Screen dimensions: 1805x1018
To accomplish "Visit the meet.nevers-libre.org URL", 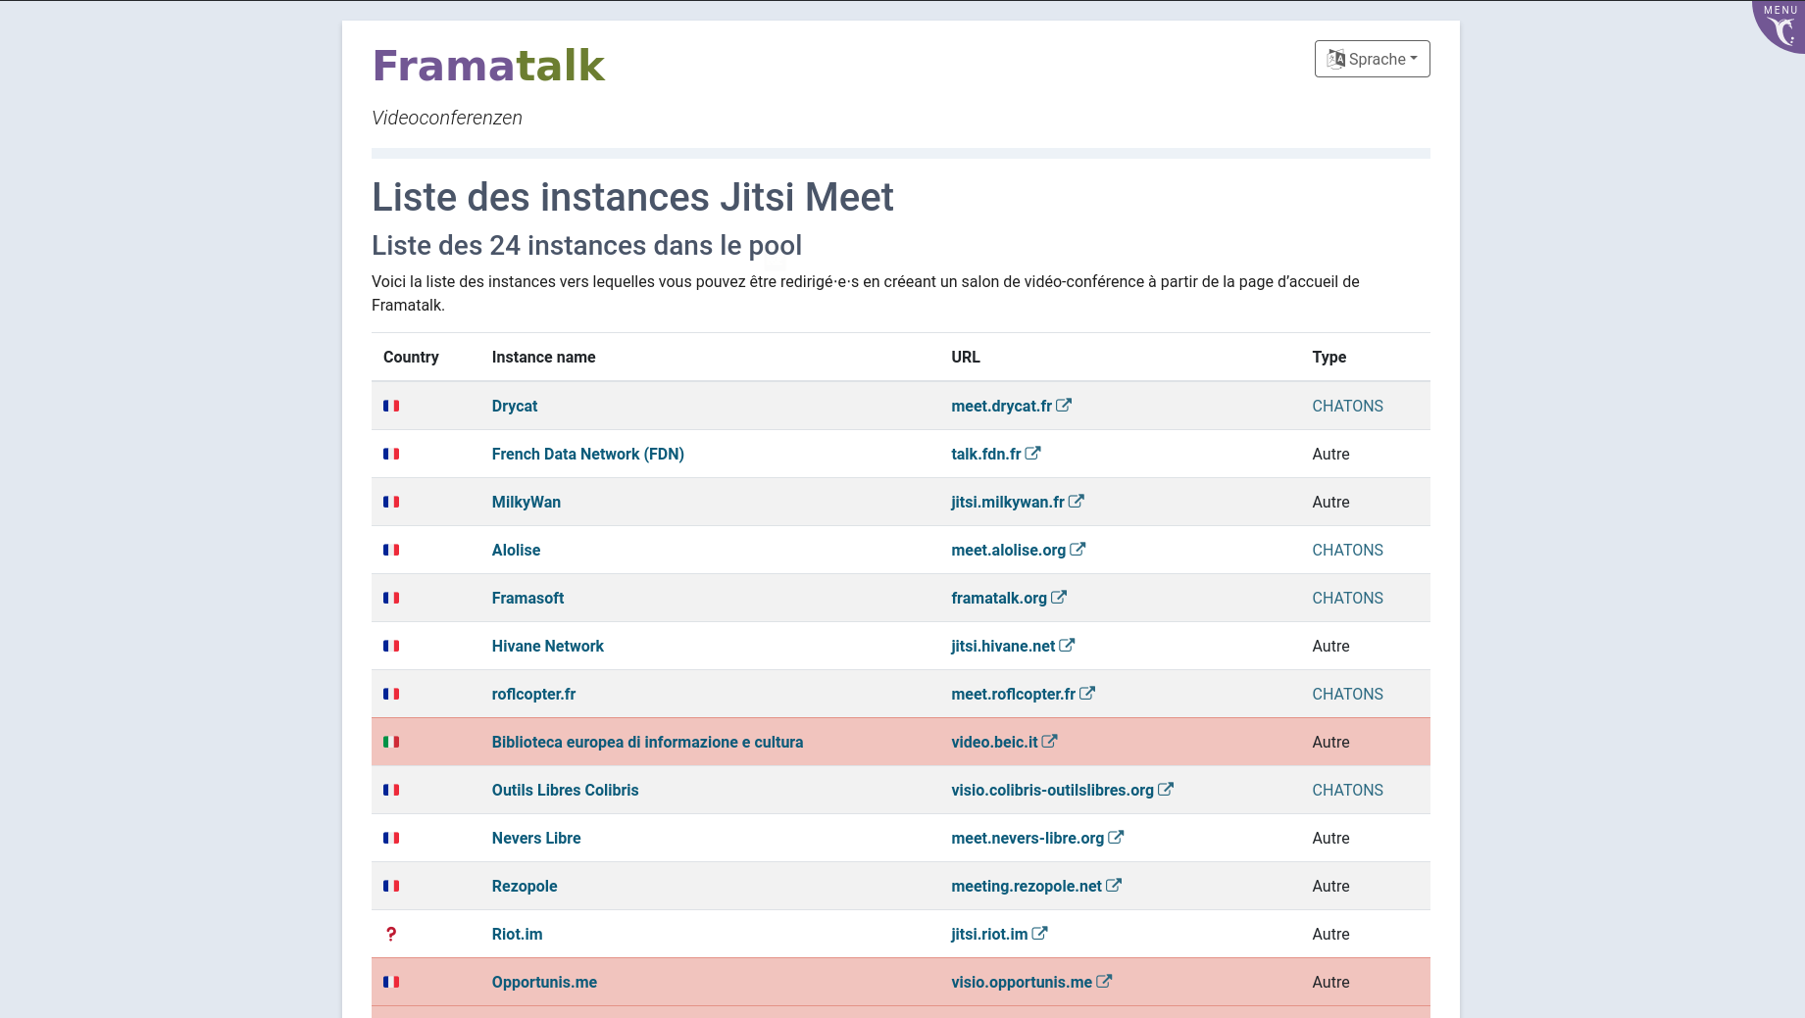I will [x=1028, y=838].
